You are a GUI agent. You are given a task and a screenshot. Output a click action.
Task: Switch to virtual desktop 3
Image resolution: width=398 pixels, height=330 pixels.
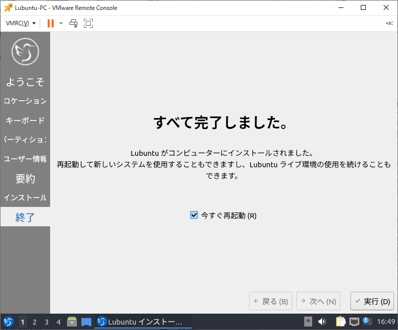tap(47, 322)
